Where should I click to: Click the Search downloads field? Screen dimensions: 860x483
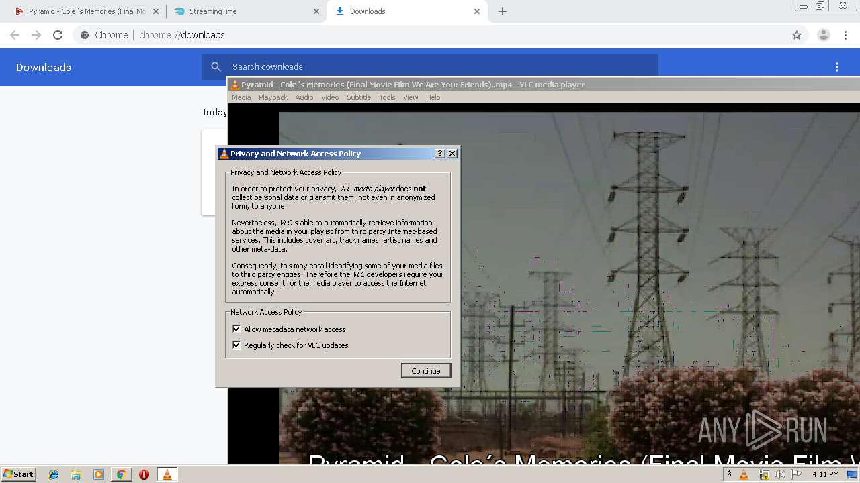point(430,66)
